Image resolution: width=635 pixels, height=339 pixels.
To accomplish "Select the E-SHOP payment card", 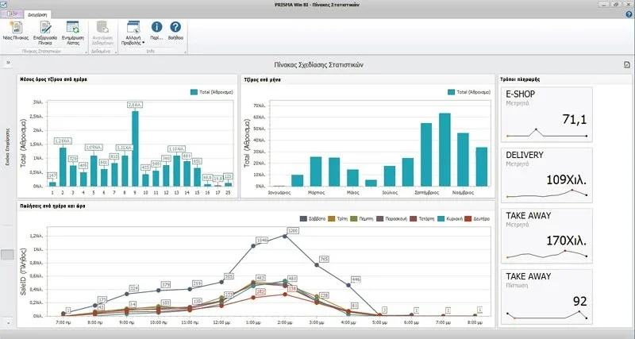I will (546, 114).
